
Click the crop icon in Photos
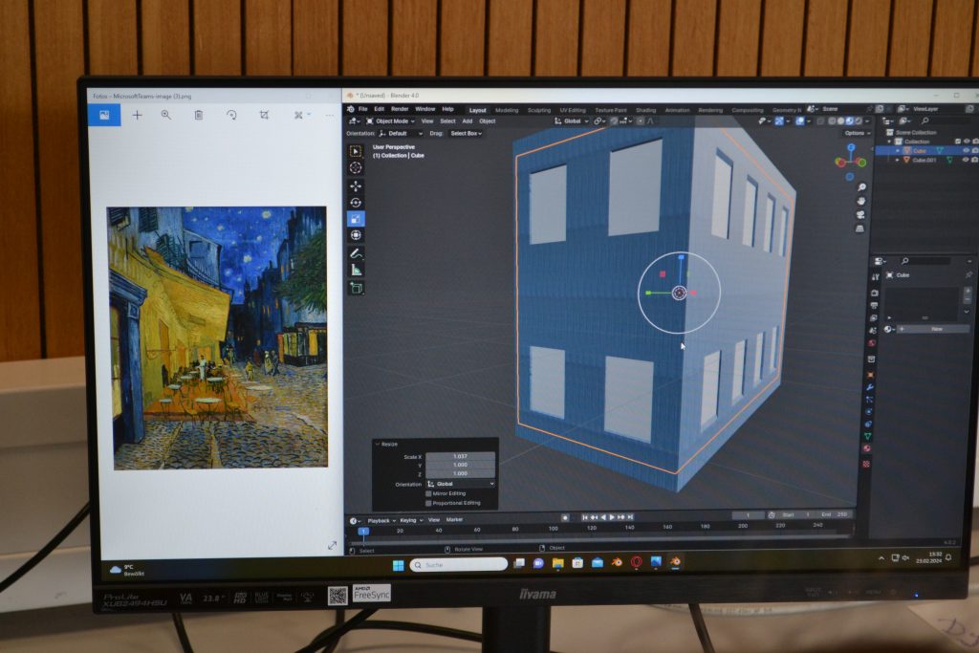(264, 115)
